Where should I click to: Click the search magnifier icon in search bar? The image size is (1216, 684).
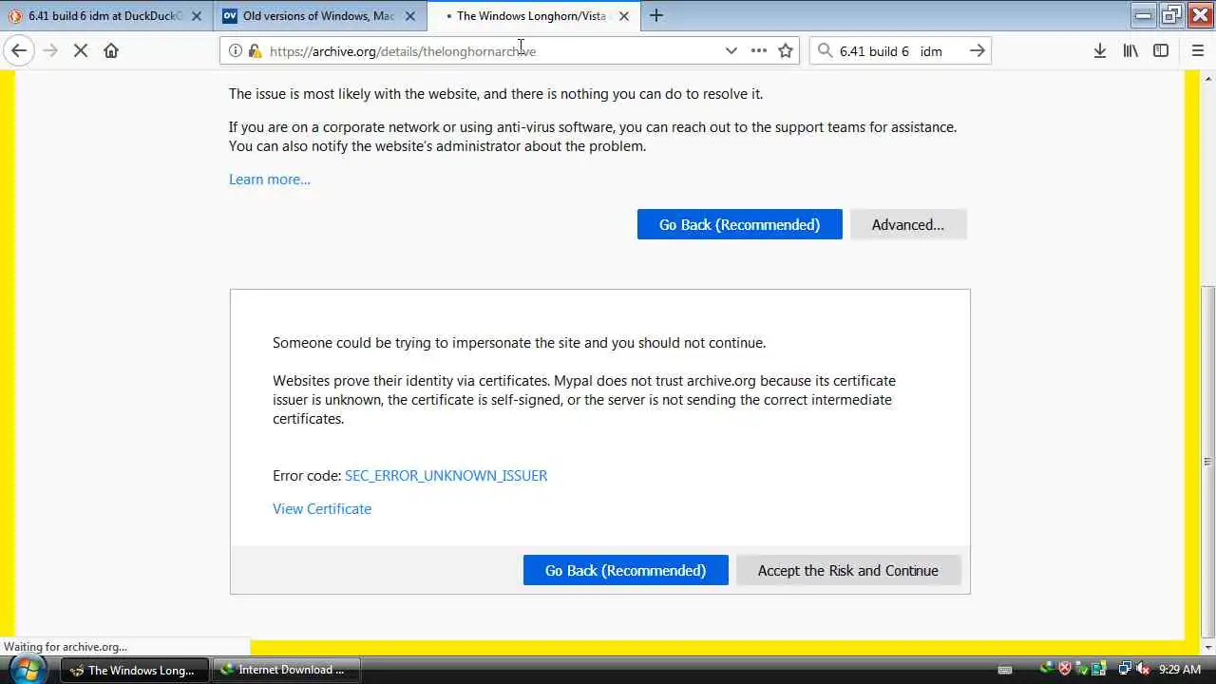[x=825, y=50]
